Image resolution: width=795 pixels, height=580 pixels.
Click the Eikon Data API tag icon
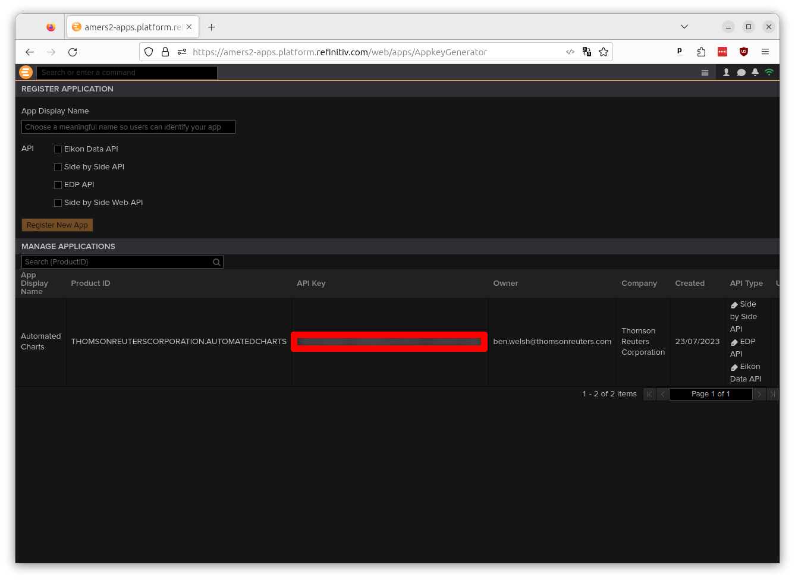point(734,367)
